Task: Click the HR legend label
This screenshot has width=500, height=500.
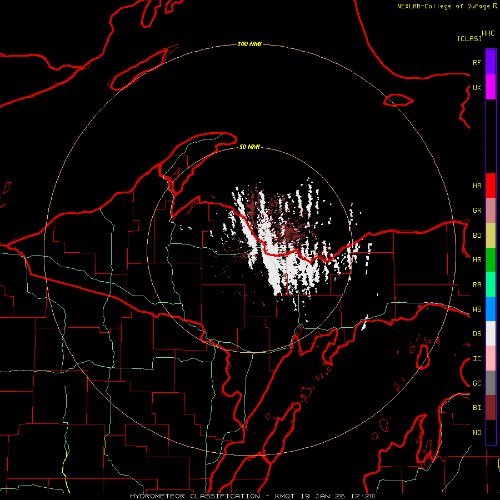Action: coord(477,260)
